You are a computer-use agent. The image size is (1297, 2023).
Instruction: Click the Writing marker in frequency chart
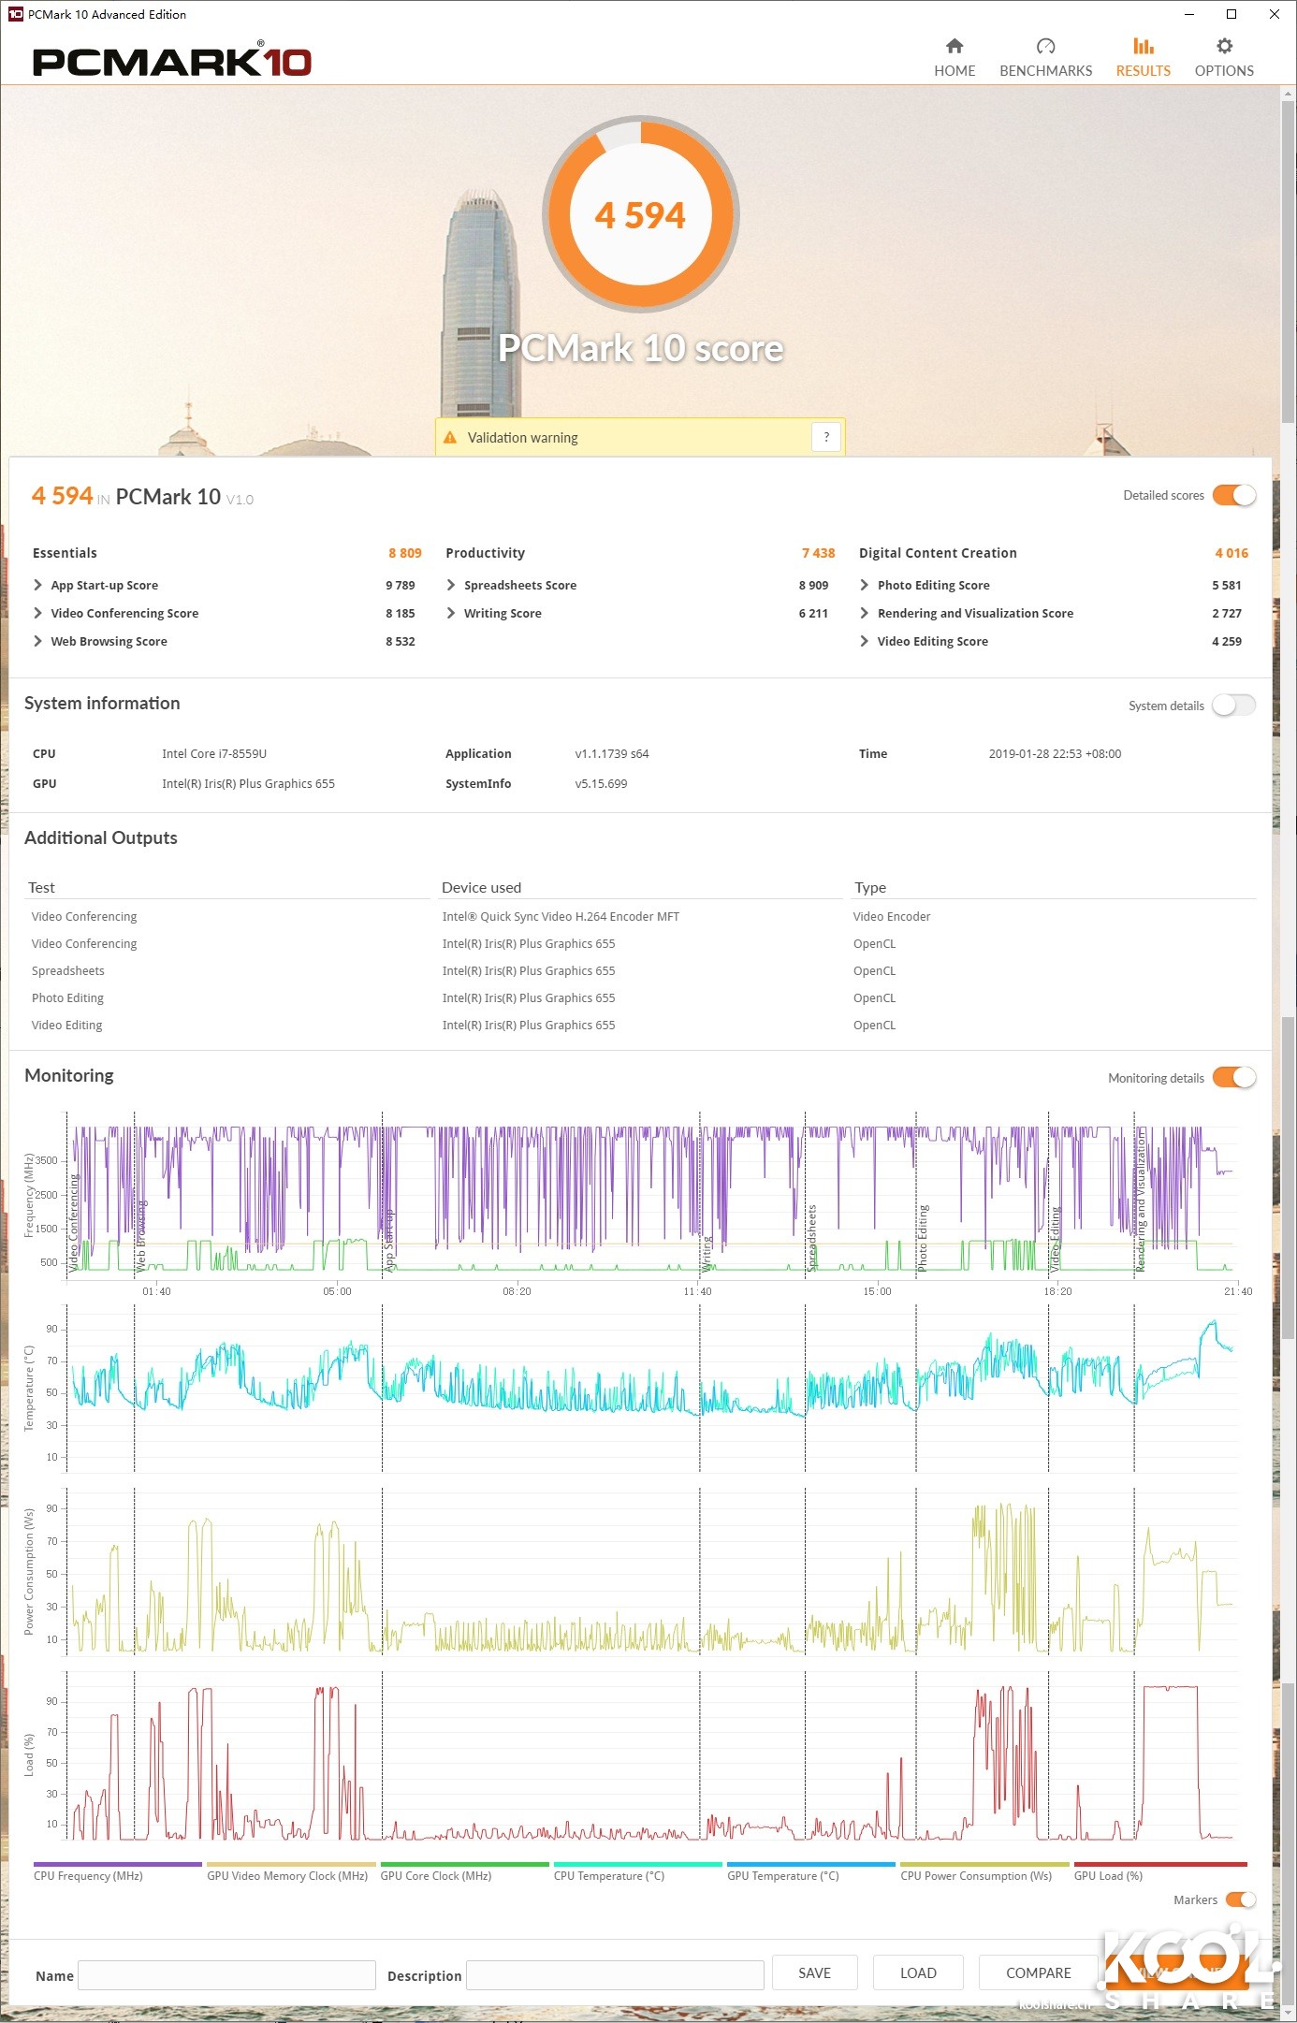[x=707, y=1253]
